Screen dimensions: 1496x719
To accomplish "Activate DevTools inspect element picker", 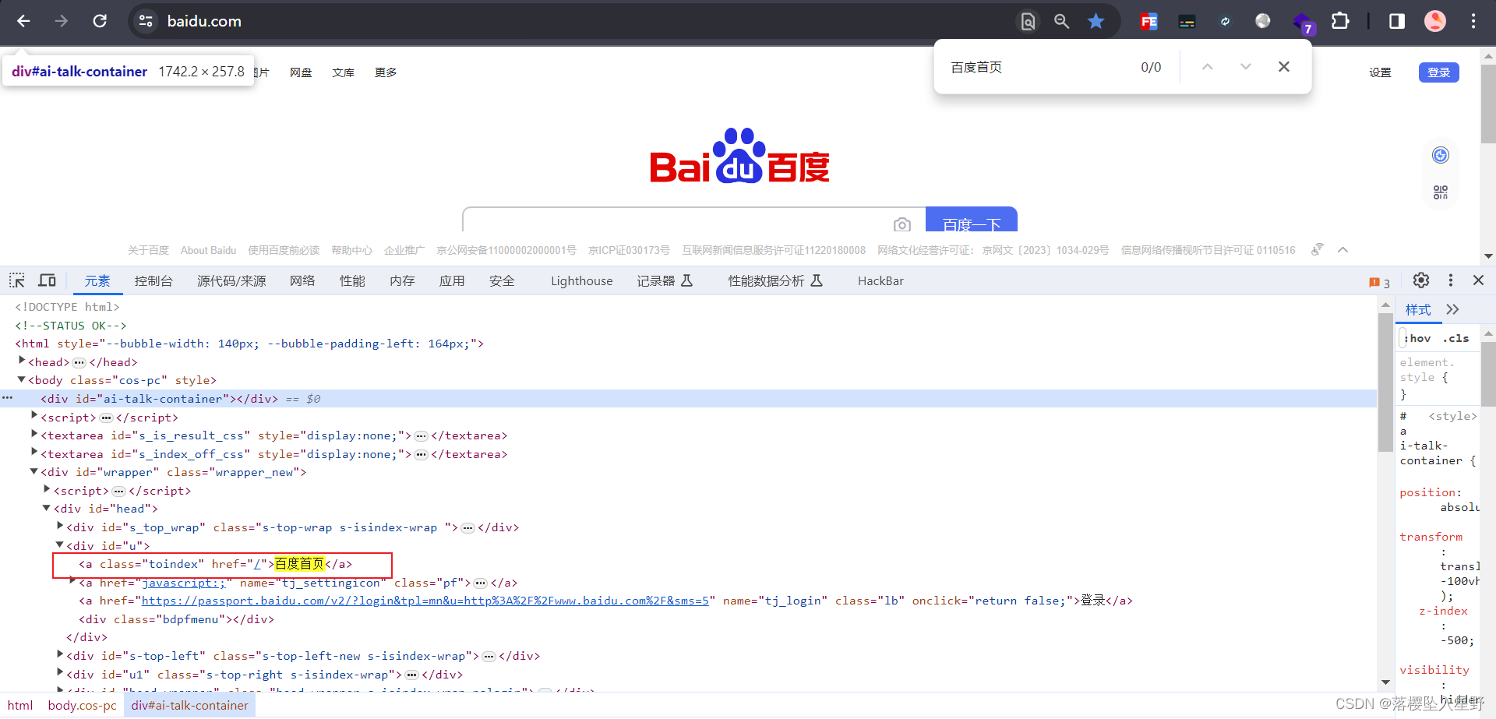I will pyautogui.click(x=17, y=280).
